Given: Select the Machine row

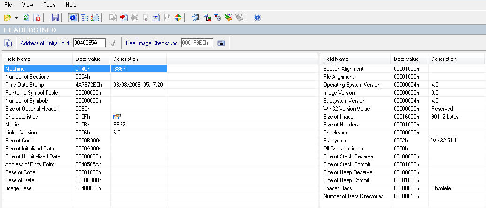Looking at the screenshot, I should [x=85, y=69].
